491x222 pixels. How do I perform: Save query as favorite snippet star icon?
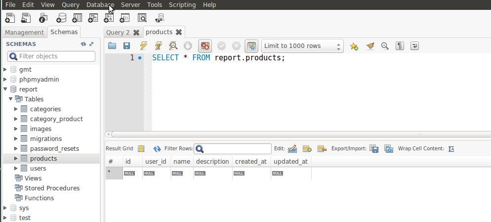(354, 46)
